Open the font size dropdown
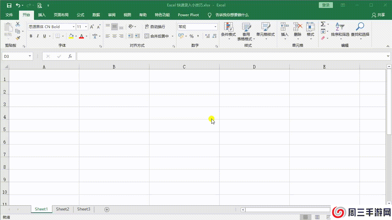This screenshot has width=392, height=220. (86, 27)
